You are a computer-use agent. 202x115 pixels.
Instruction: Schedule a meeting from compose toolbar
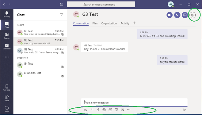(x=123, y=110)
